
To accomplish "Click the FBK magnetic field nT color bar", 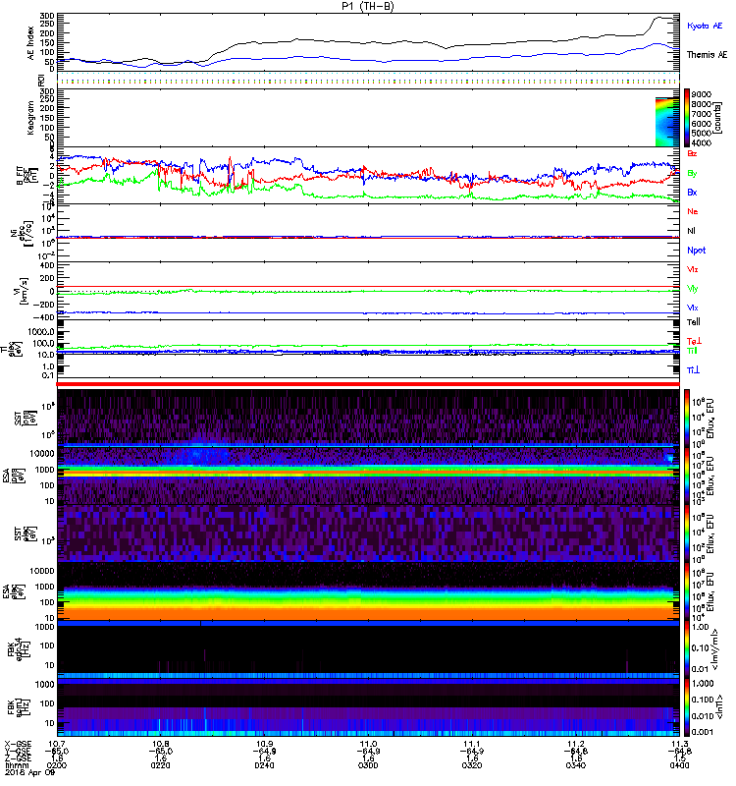I will (687, 706).
